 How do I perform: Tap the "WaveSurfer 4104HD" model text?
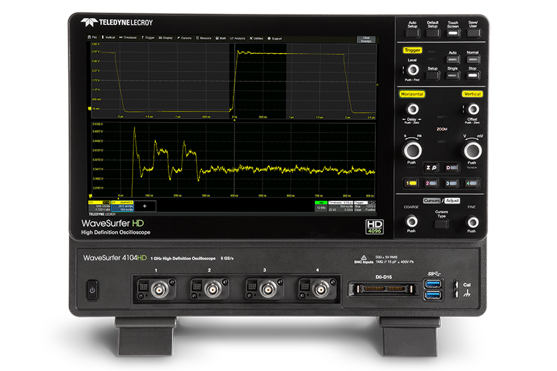coord(115,258)
